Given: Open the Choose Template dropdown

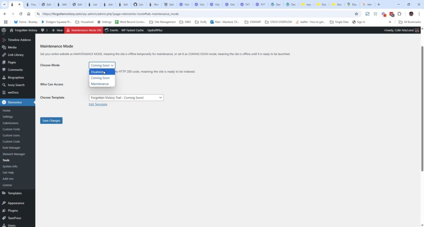Looking at the screenshot, I should point(126,97).
